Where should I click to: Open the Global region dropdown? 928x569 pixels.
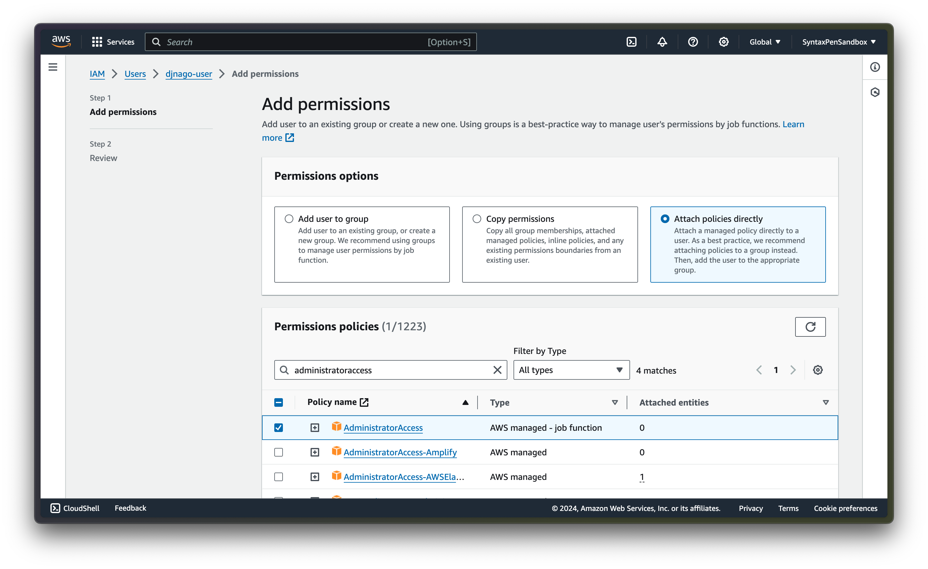(x=764, y=42)
